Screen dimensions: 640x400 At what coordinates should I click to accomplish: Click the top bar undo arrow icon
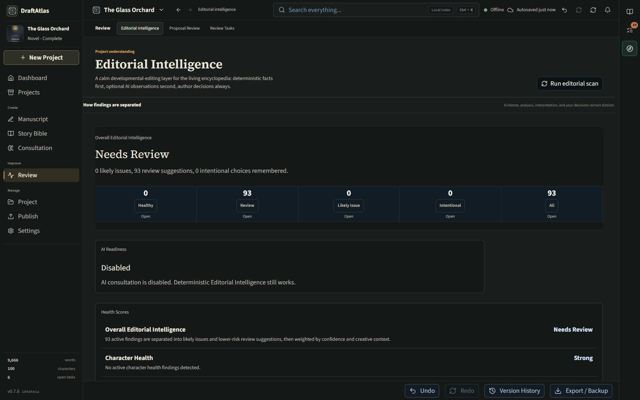[x=564, y=10]
